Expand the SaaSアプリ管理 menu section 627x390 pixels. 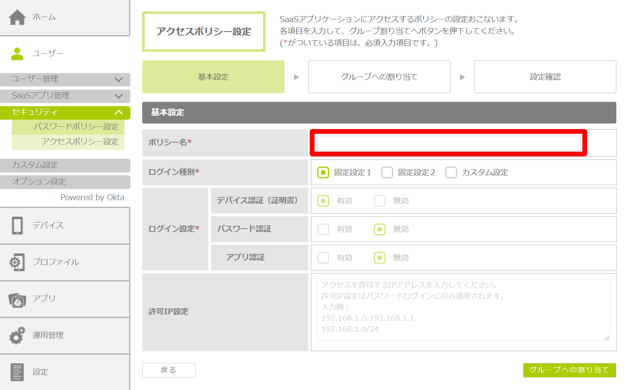[65, 96]
